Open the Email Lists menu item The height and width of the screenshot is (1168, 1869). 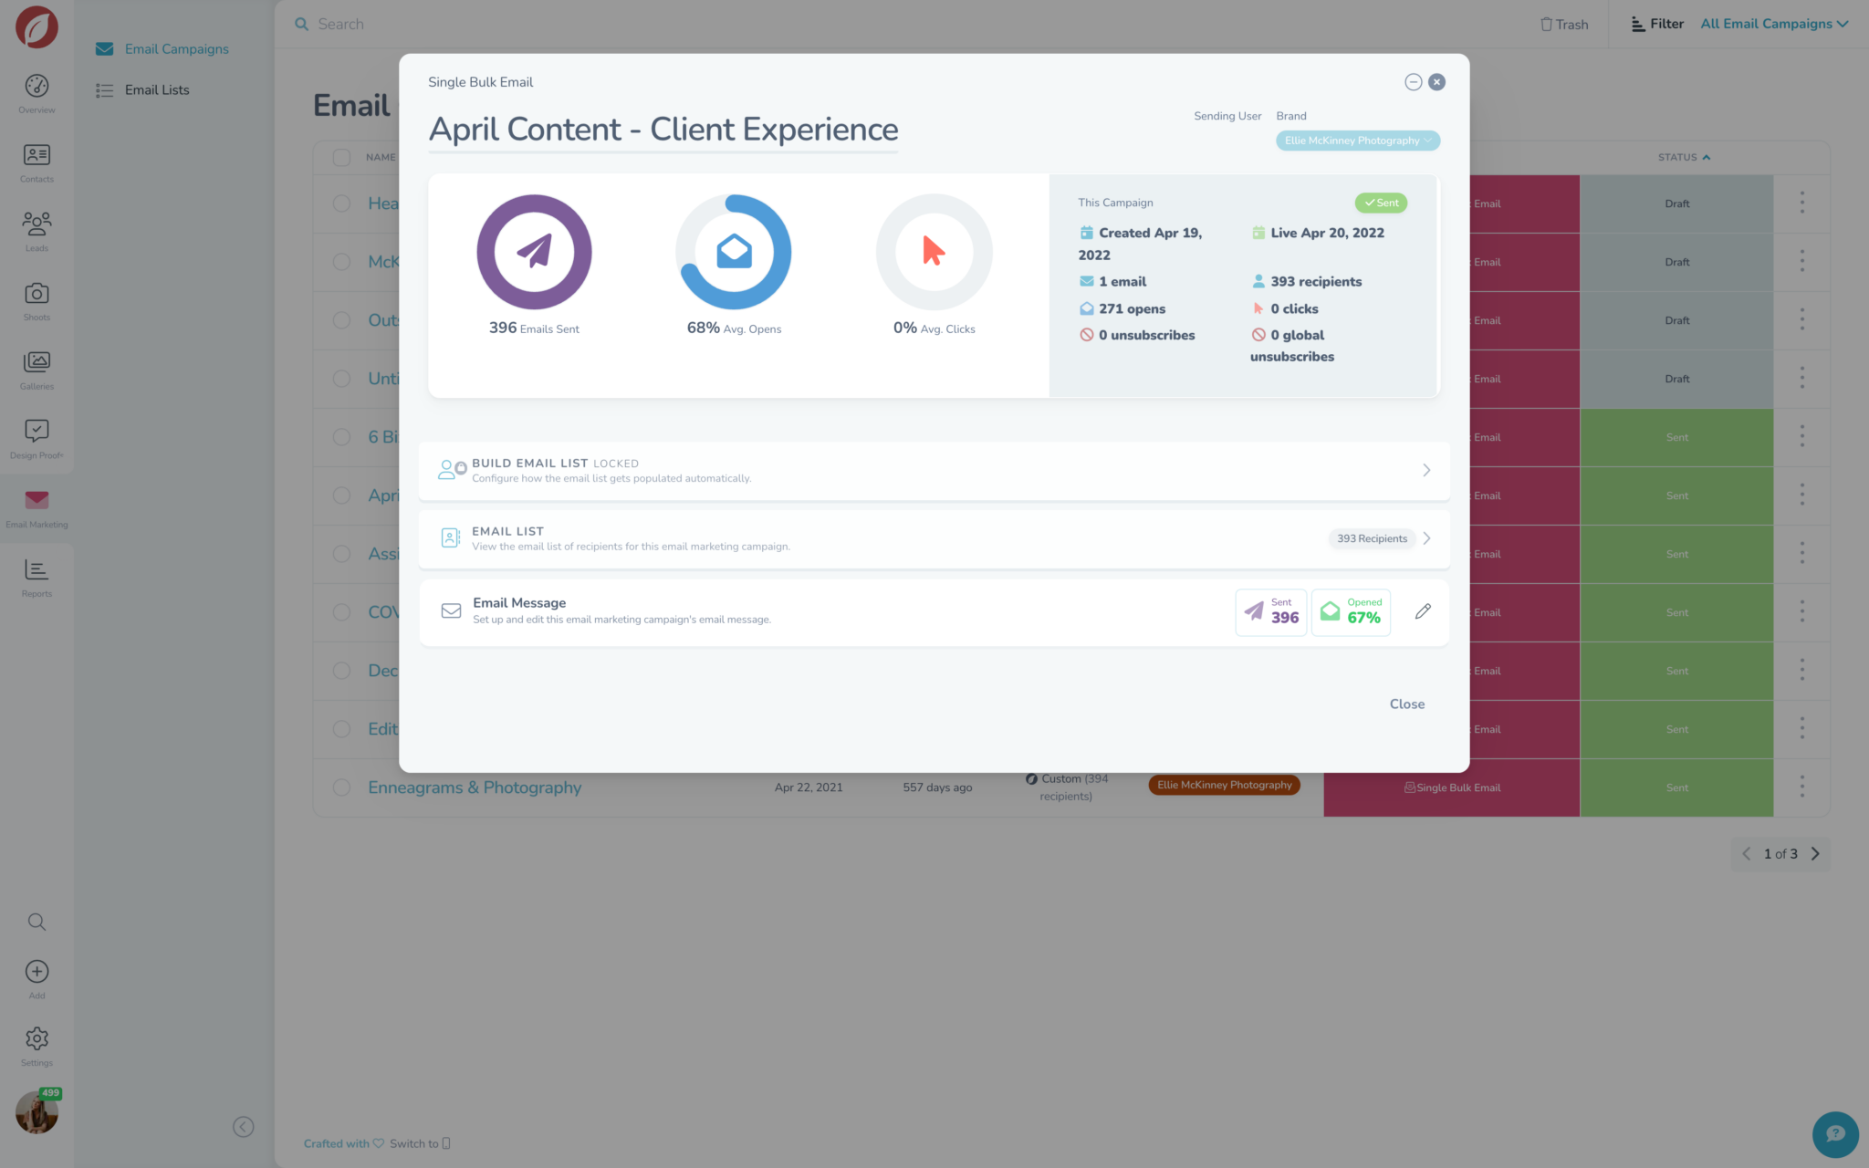(x=157, y=90)
